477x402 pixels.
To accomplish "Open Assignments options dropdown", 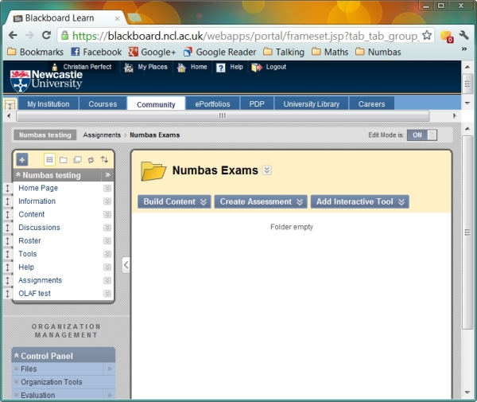I will click(107, 280).
